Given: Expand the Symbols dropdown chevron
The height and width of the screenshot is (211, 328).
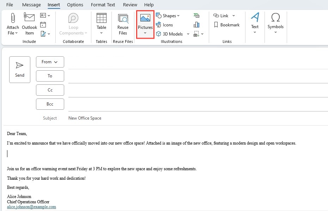Looking at the screenshot, I should click(275, 32).
